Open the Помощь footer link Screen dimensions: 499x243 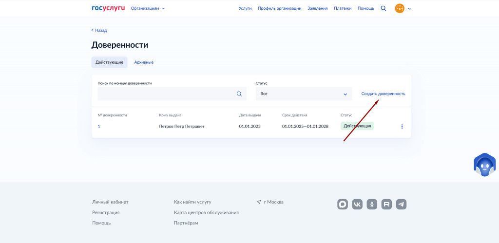click(101, 223)
